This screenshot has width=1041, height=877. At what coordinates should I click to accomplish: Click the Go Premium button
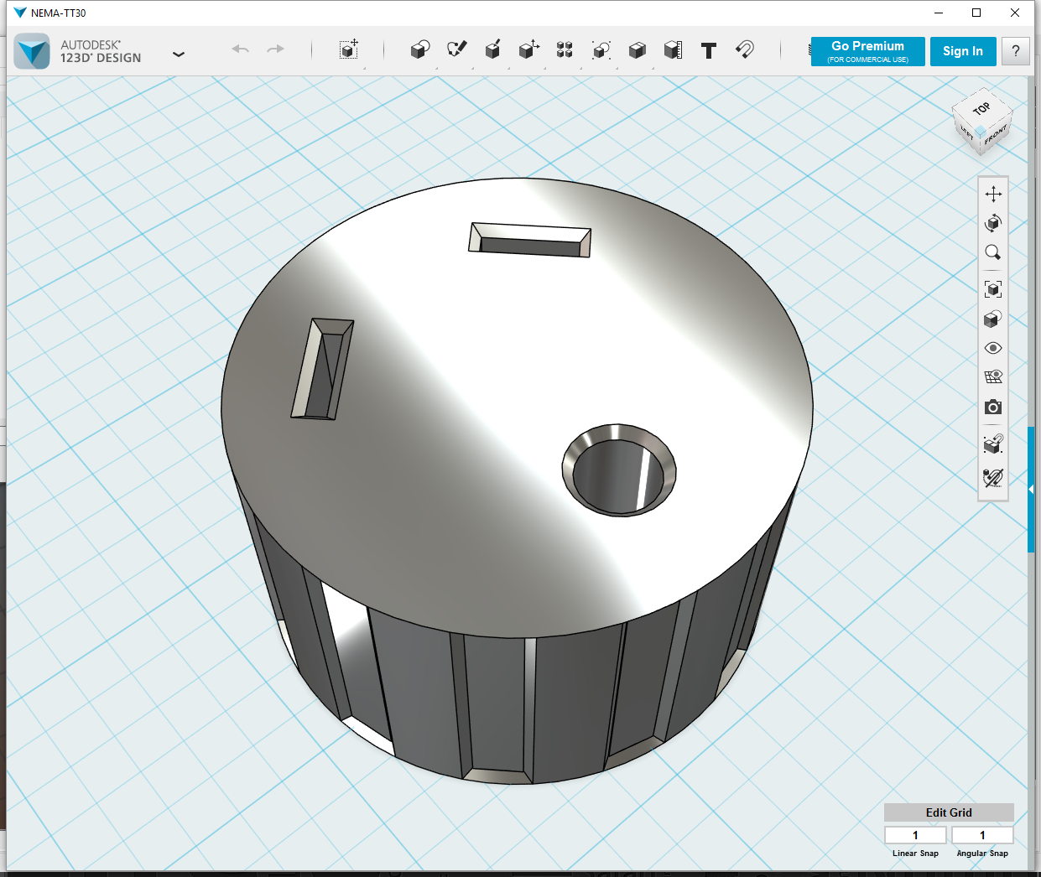[868, 51]
